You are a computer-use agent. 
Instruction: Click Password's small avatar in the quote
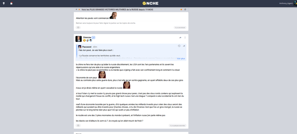click(x=80, y=46)
